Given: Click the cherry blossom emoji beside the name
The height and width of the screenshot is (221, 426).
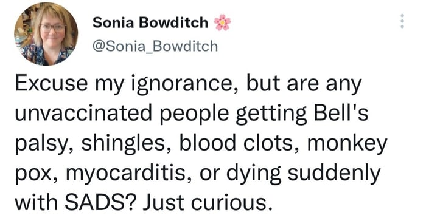Looking at the screenshot, I should [223, 22].
